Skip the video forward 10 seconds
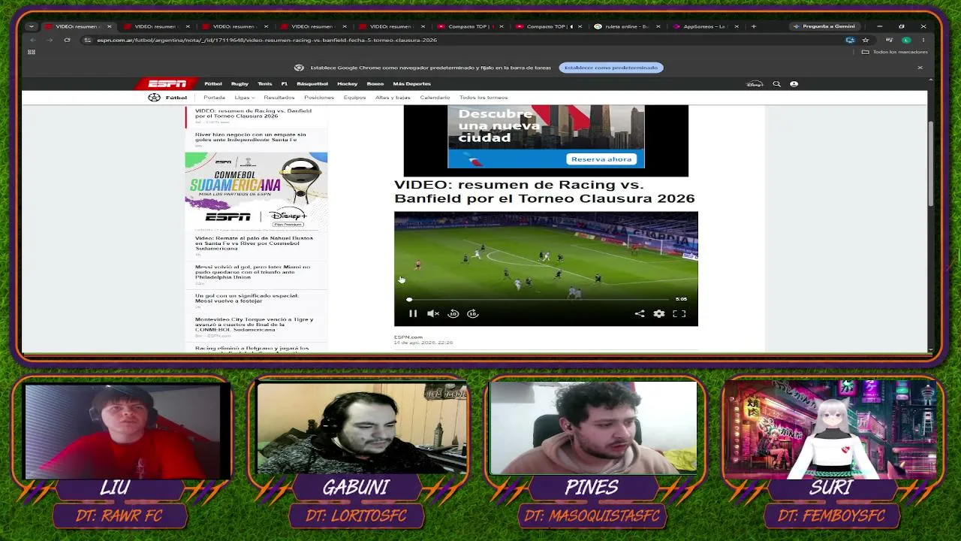This screenshot has width=961, height=541. click(x=473, y=313)
